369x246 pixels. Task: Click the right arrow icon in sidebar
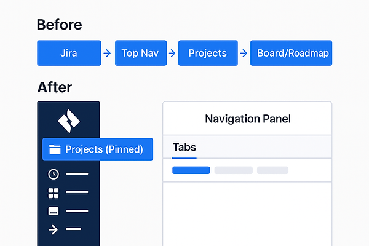[53, 229]
